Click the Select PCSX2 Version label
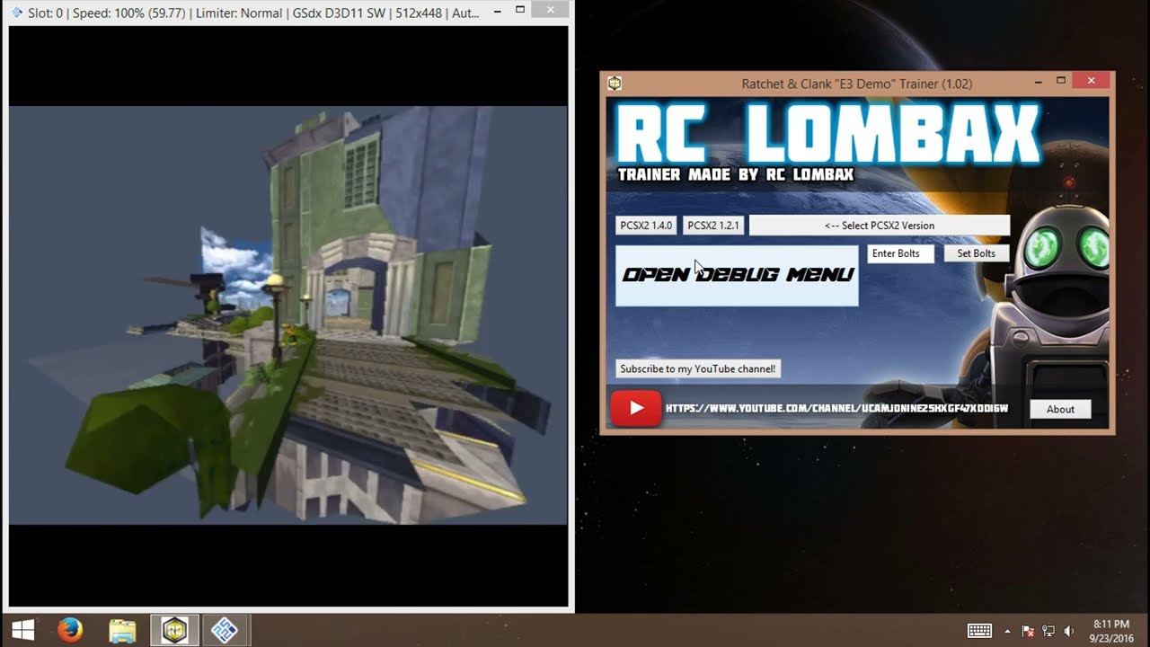This screenshot has height=647, width=1150. tap(880, 226)
